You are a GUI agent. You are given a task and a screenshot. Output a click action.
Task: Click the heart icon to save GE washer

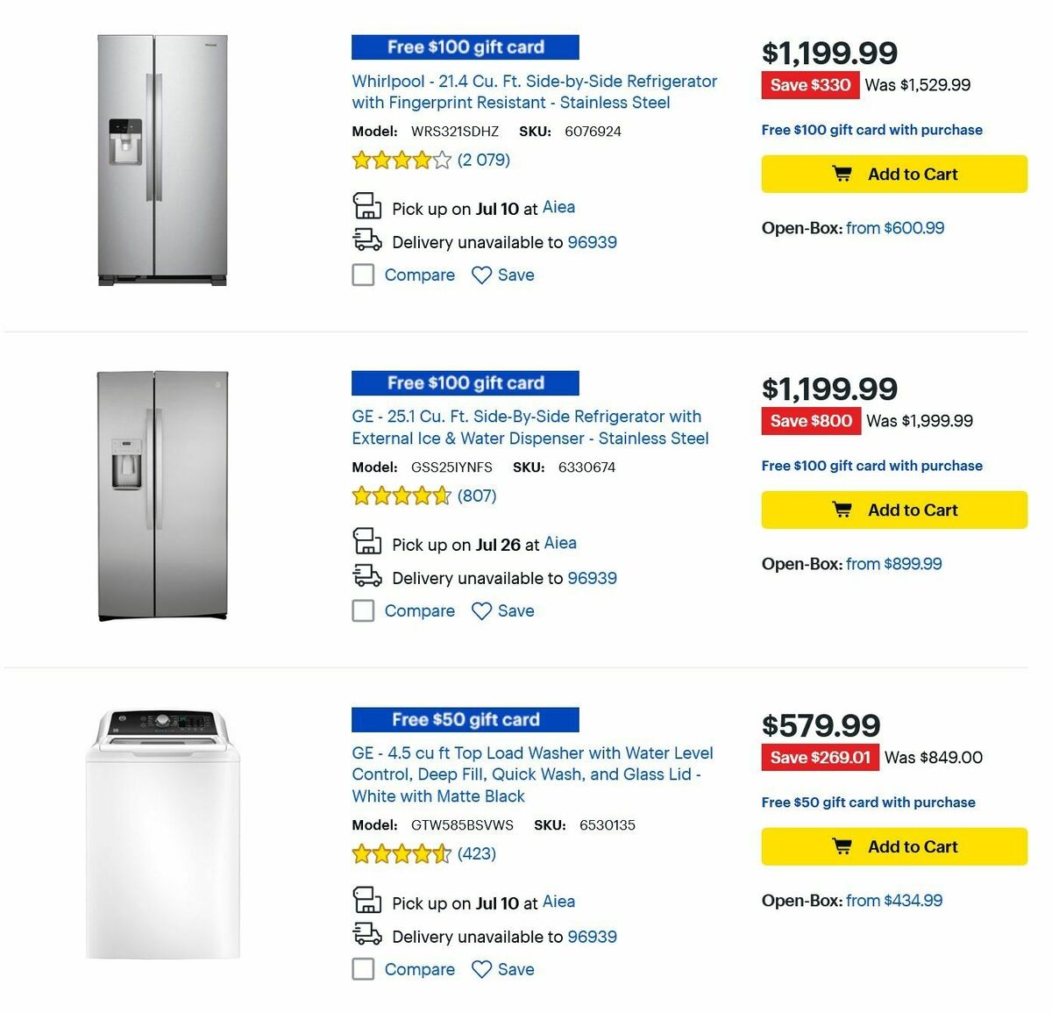point(481,969)
